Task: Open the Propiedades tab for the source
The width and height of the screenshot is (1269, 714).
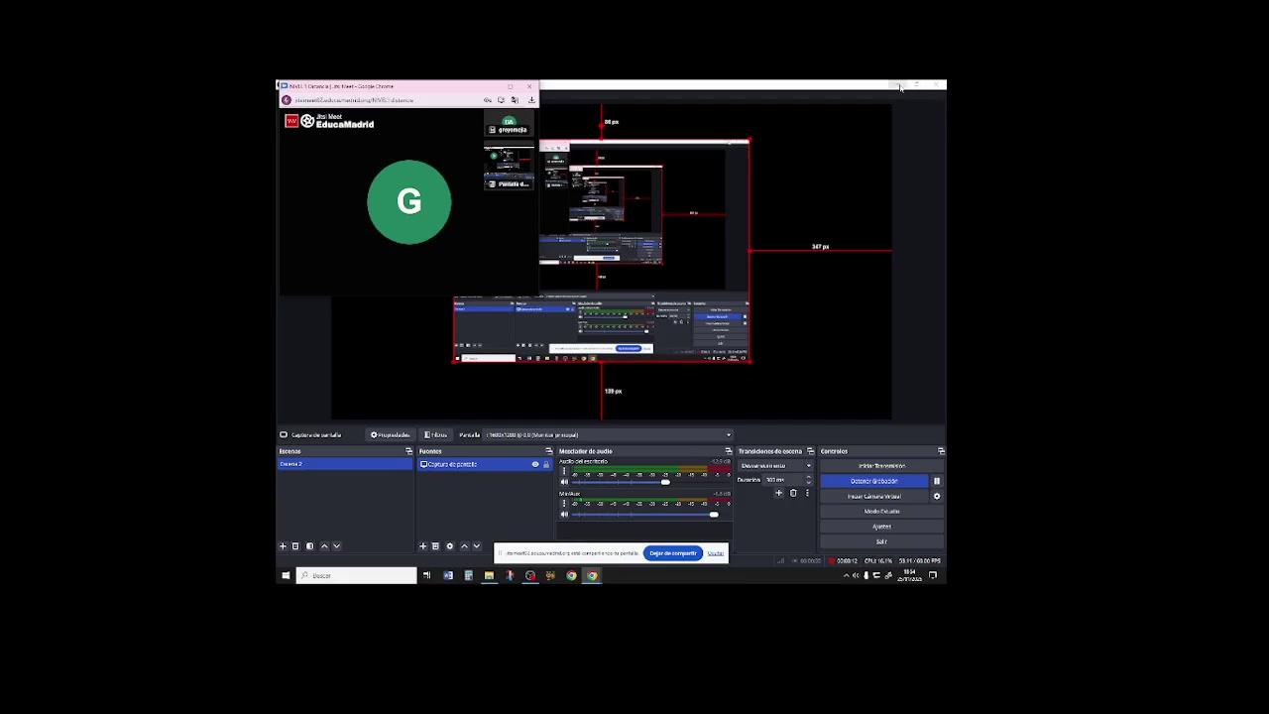Action: pos(390,434)
